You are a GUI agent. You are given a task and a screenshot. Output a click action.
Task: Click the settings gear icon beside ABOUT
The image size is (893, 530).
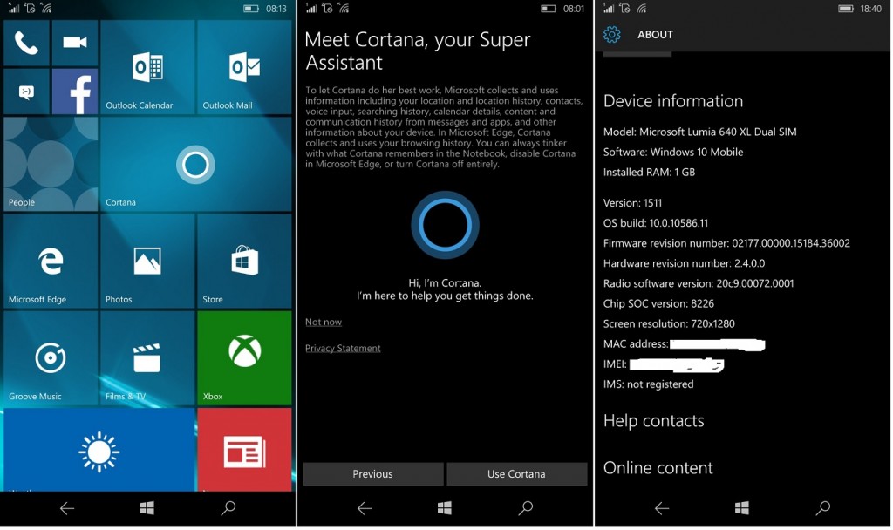612,35
